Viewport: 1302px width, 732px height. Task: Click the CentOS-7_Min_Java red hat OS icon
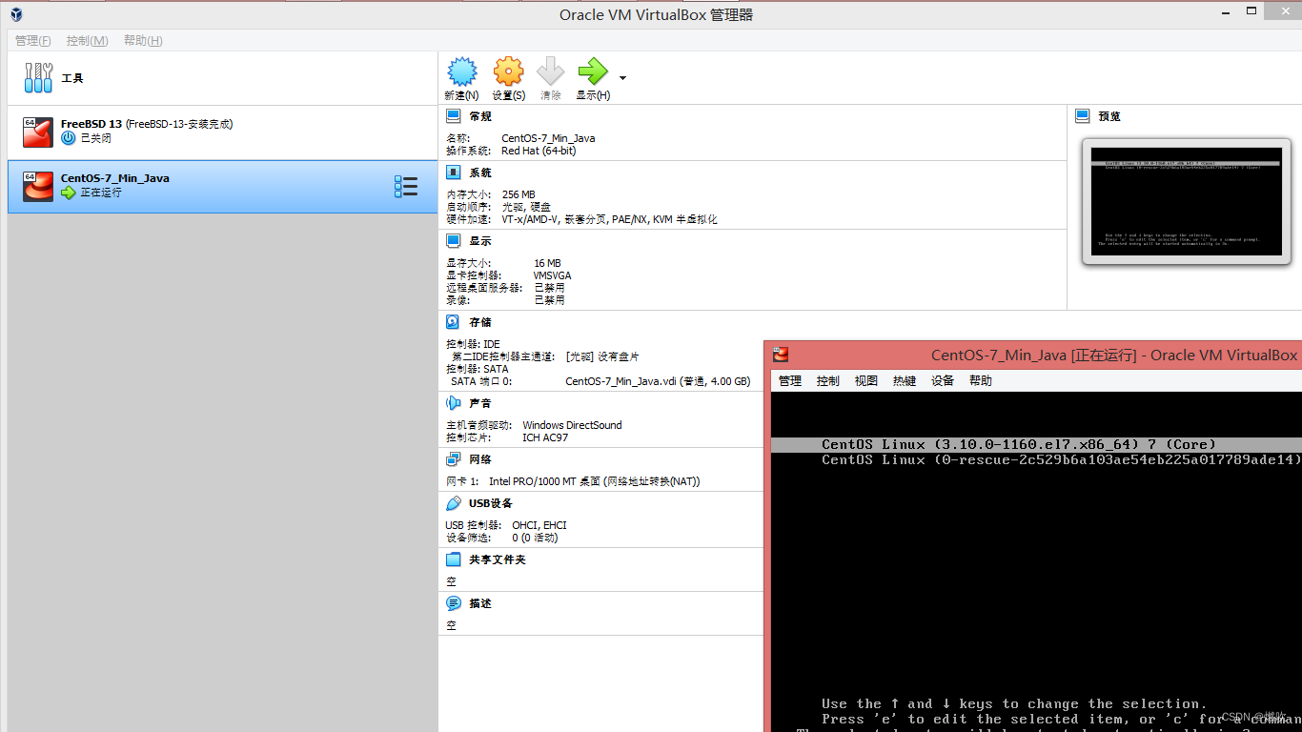pyautogui.click(x=38, y=187)
